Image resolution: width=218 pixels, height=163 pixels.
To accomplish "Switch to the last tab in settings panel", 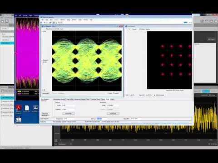I will tap(112, 99).
